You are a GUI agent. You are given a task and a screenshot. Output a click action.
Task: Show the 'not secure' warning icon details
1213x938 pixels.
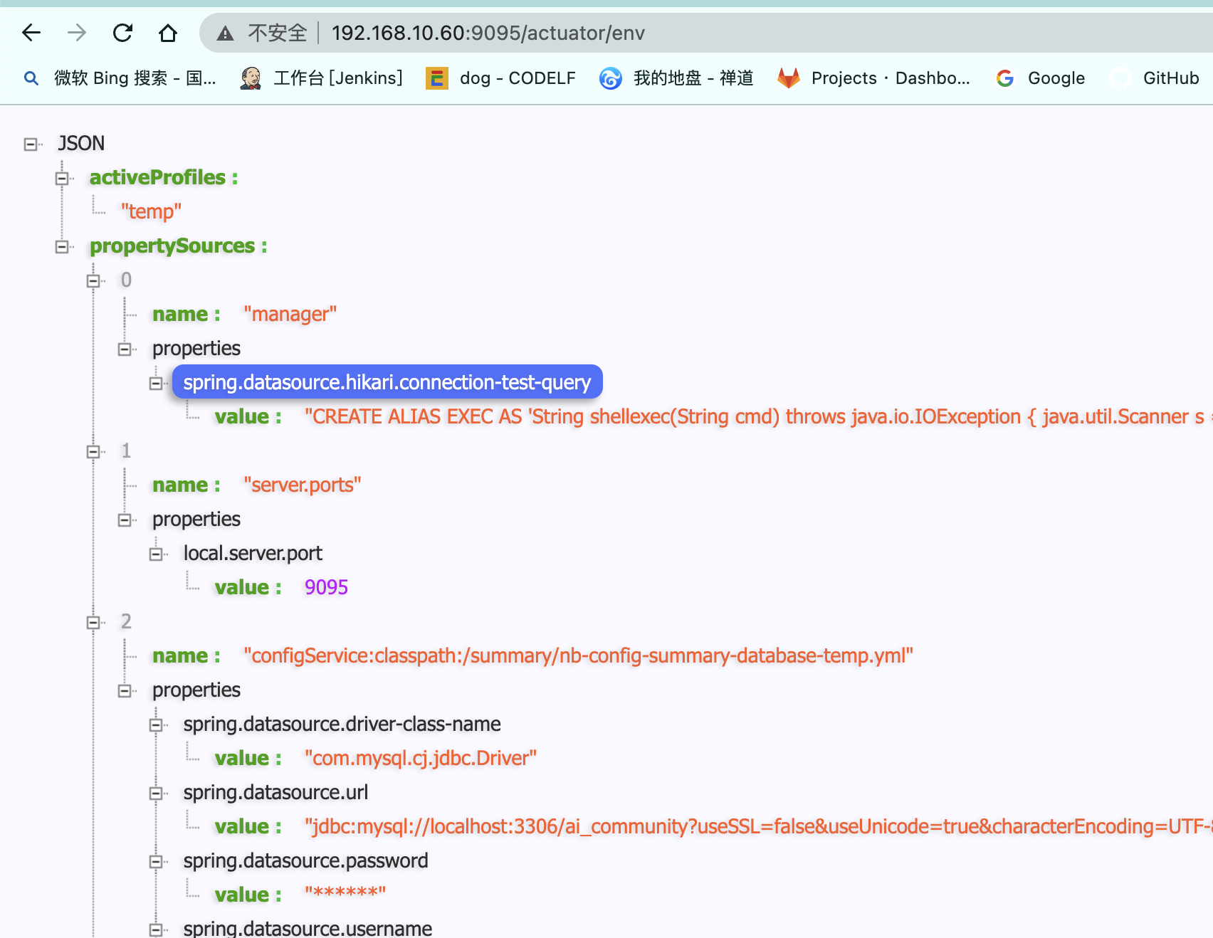tap(226, 33)
